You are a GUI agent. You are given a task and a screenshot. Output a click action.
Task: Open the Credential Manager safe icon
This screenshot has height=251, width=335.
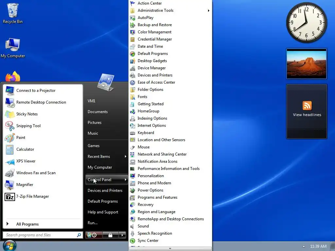coord(132,39)
